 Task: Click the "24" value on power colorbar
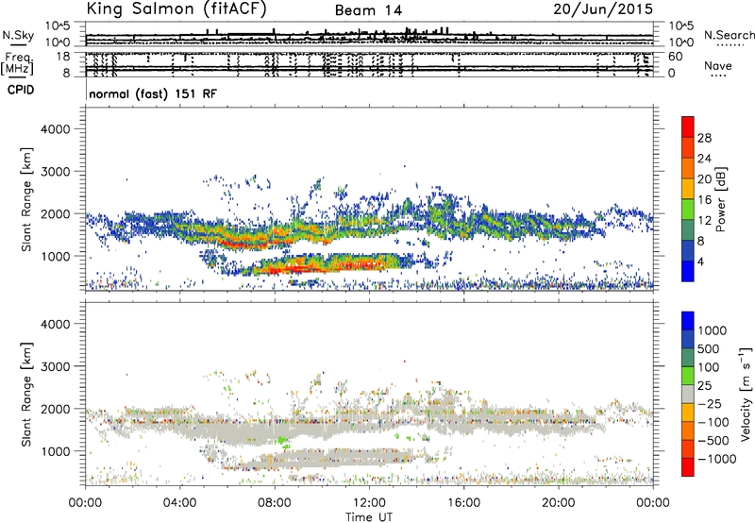point(704,159)
